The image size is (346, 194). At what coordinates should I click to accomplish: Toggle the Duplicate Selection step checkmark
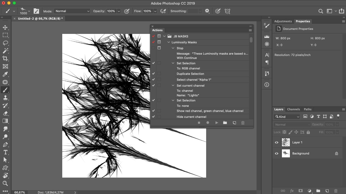[154, 74]
